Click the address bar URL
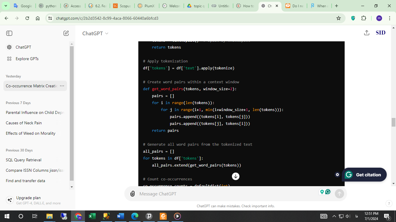Image resolution: width=396 pixels, height=222 pixels. [107, 18]
